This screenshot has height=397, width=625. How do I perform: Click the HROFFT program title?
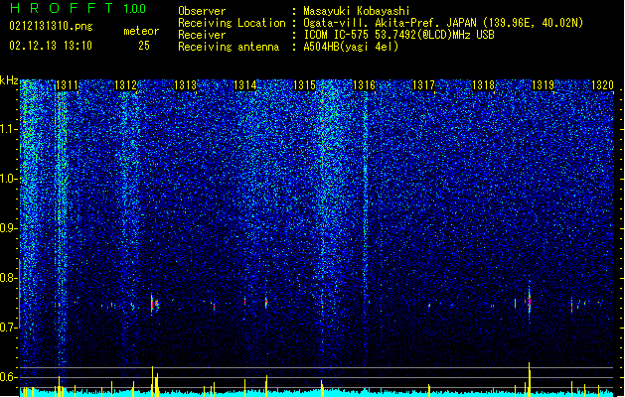[63, 8]
